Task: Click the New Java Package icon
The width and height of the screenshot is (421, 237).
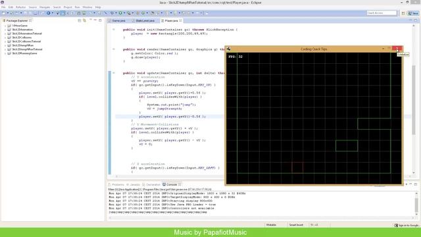Action: tap(137, 13)
